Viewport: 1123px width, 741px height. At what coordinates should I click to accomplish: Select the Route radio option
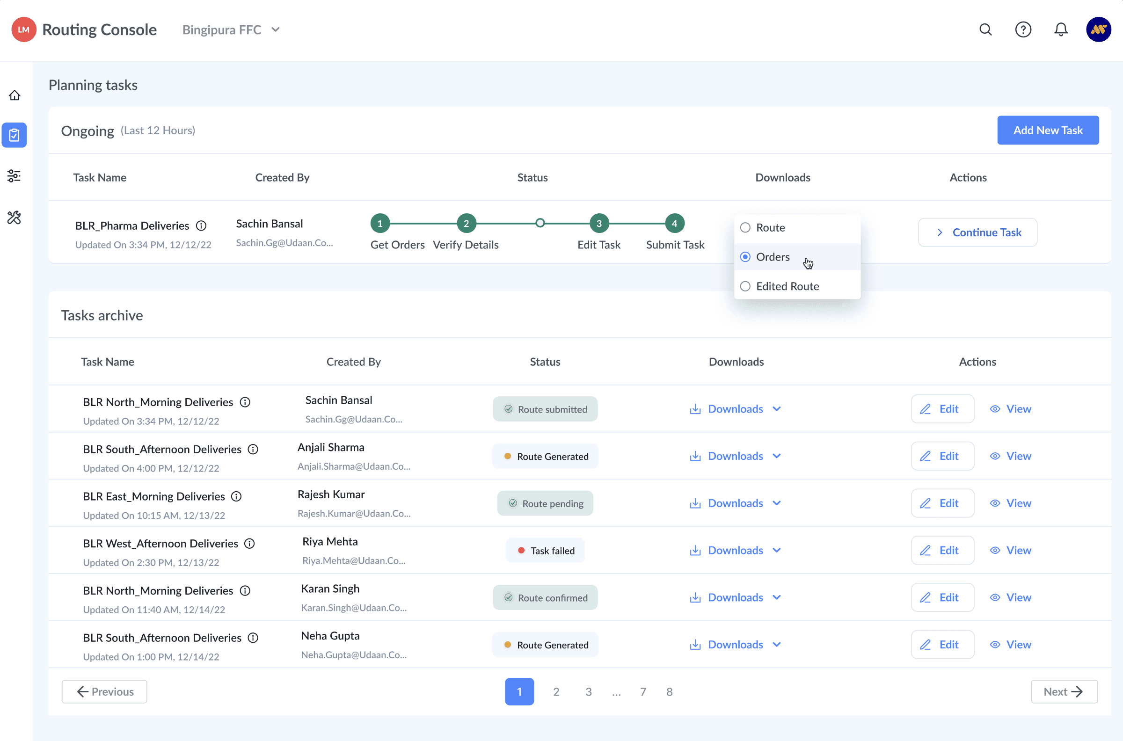745,228
